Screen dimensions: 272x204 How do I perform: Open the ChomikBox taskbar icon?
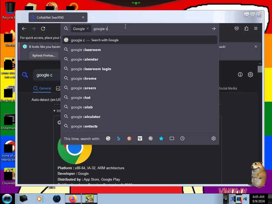90,199
